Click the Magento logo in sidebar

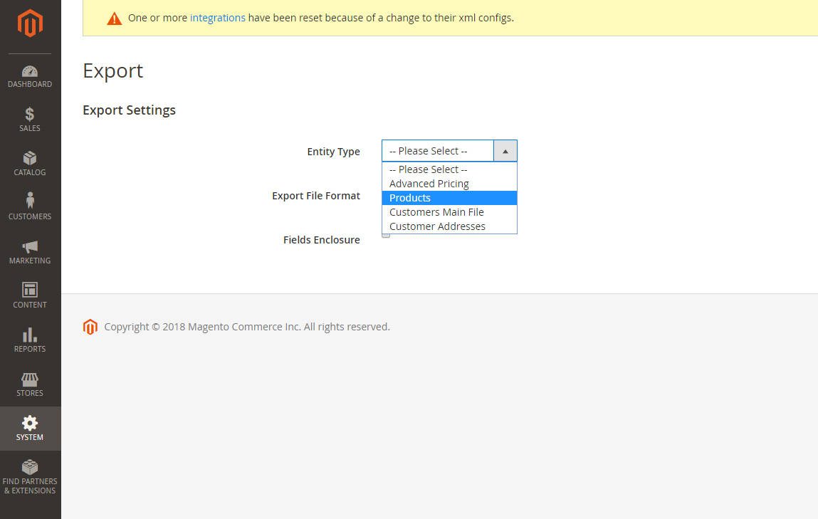(30, 23)
